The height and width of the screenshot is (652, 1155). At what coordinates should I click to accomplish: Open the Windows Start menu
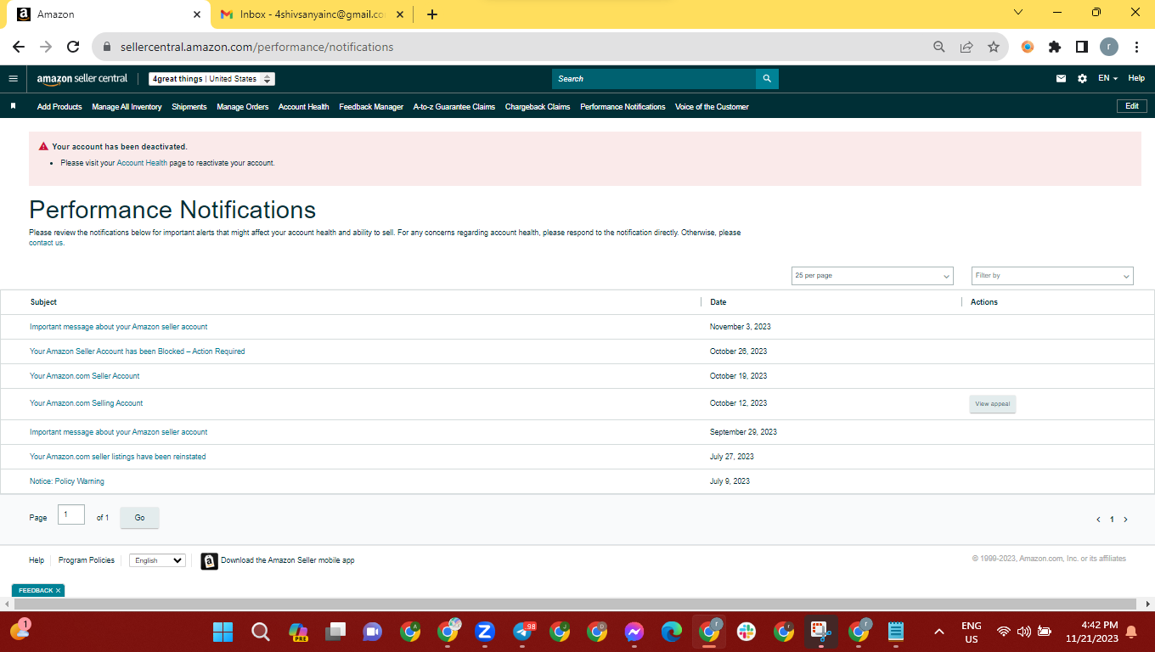click(x=223, y=632)
